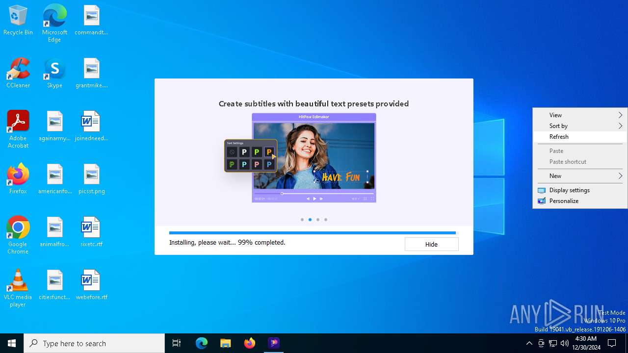Open the Recycle Bin desktop icon
The image size is (628, 353).
(18, 21)
